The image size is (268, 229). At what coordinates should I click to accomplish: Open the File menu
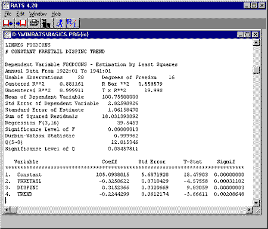[8, 14]
